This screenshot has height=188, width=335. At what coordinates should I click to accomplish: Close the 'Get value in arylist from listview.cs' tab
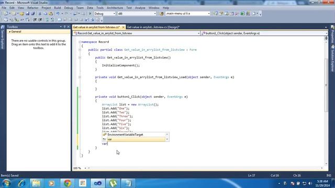coord(124,27)
